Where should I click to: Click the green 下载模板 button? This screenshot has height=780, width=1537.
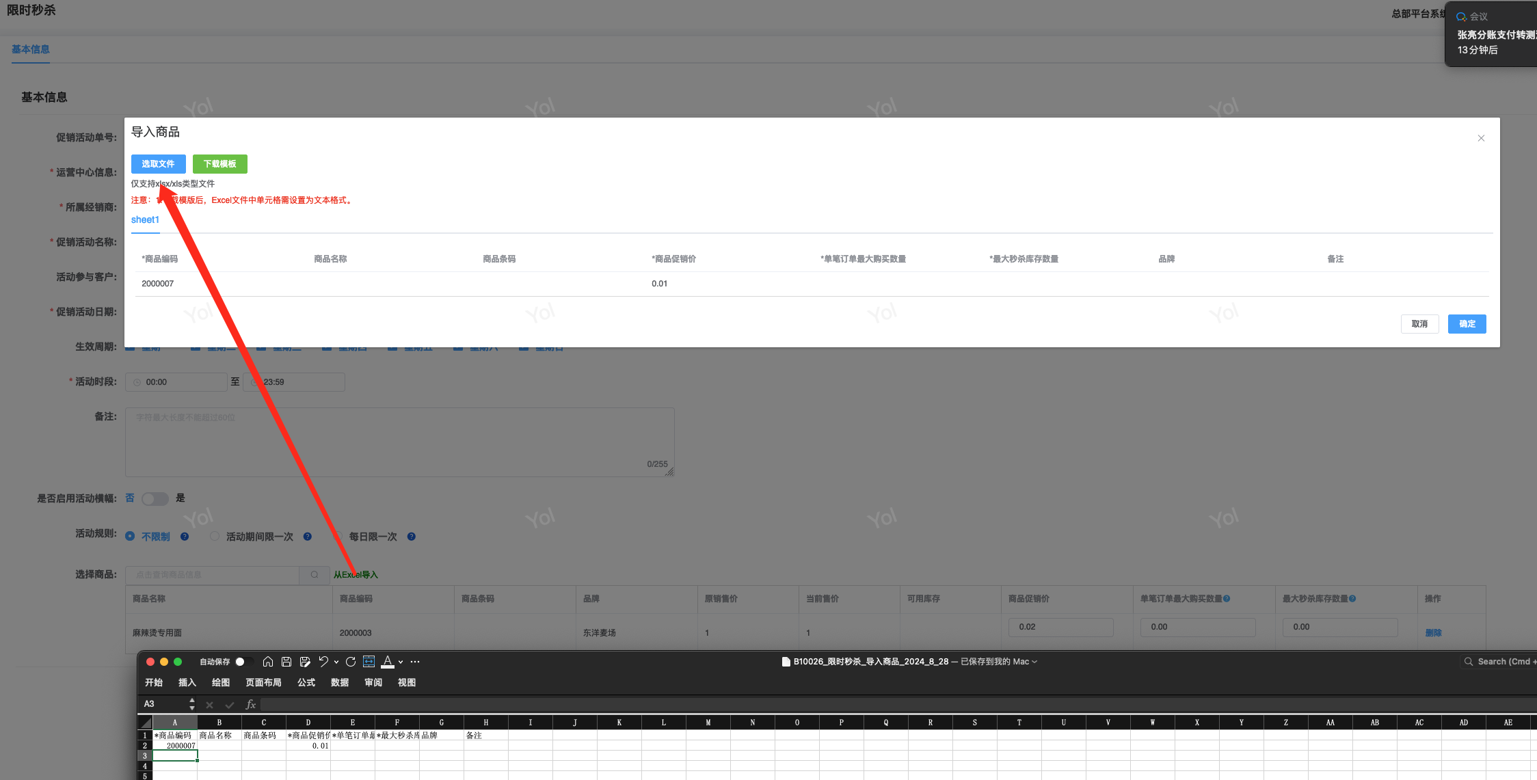[x=219, y=164]
